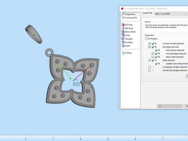Viewport: 188px width, 141px height.
Task: Toggle the inverted normals detected checkbox
Action: click(x=150, y=43)
